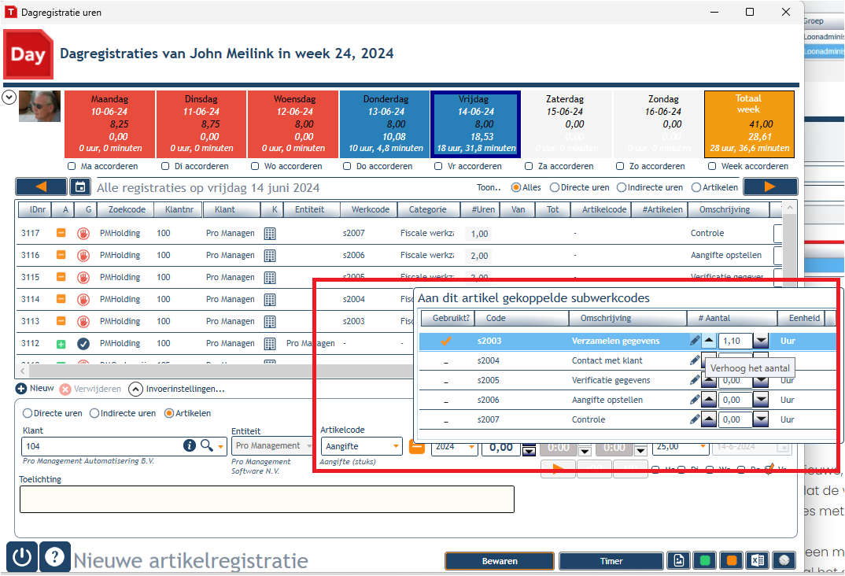Click the help question mark icon

pos(54,556)
